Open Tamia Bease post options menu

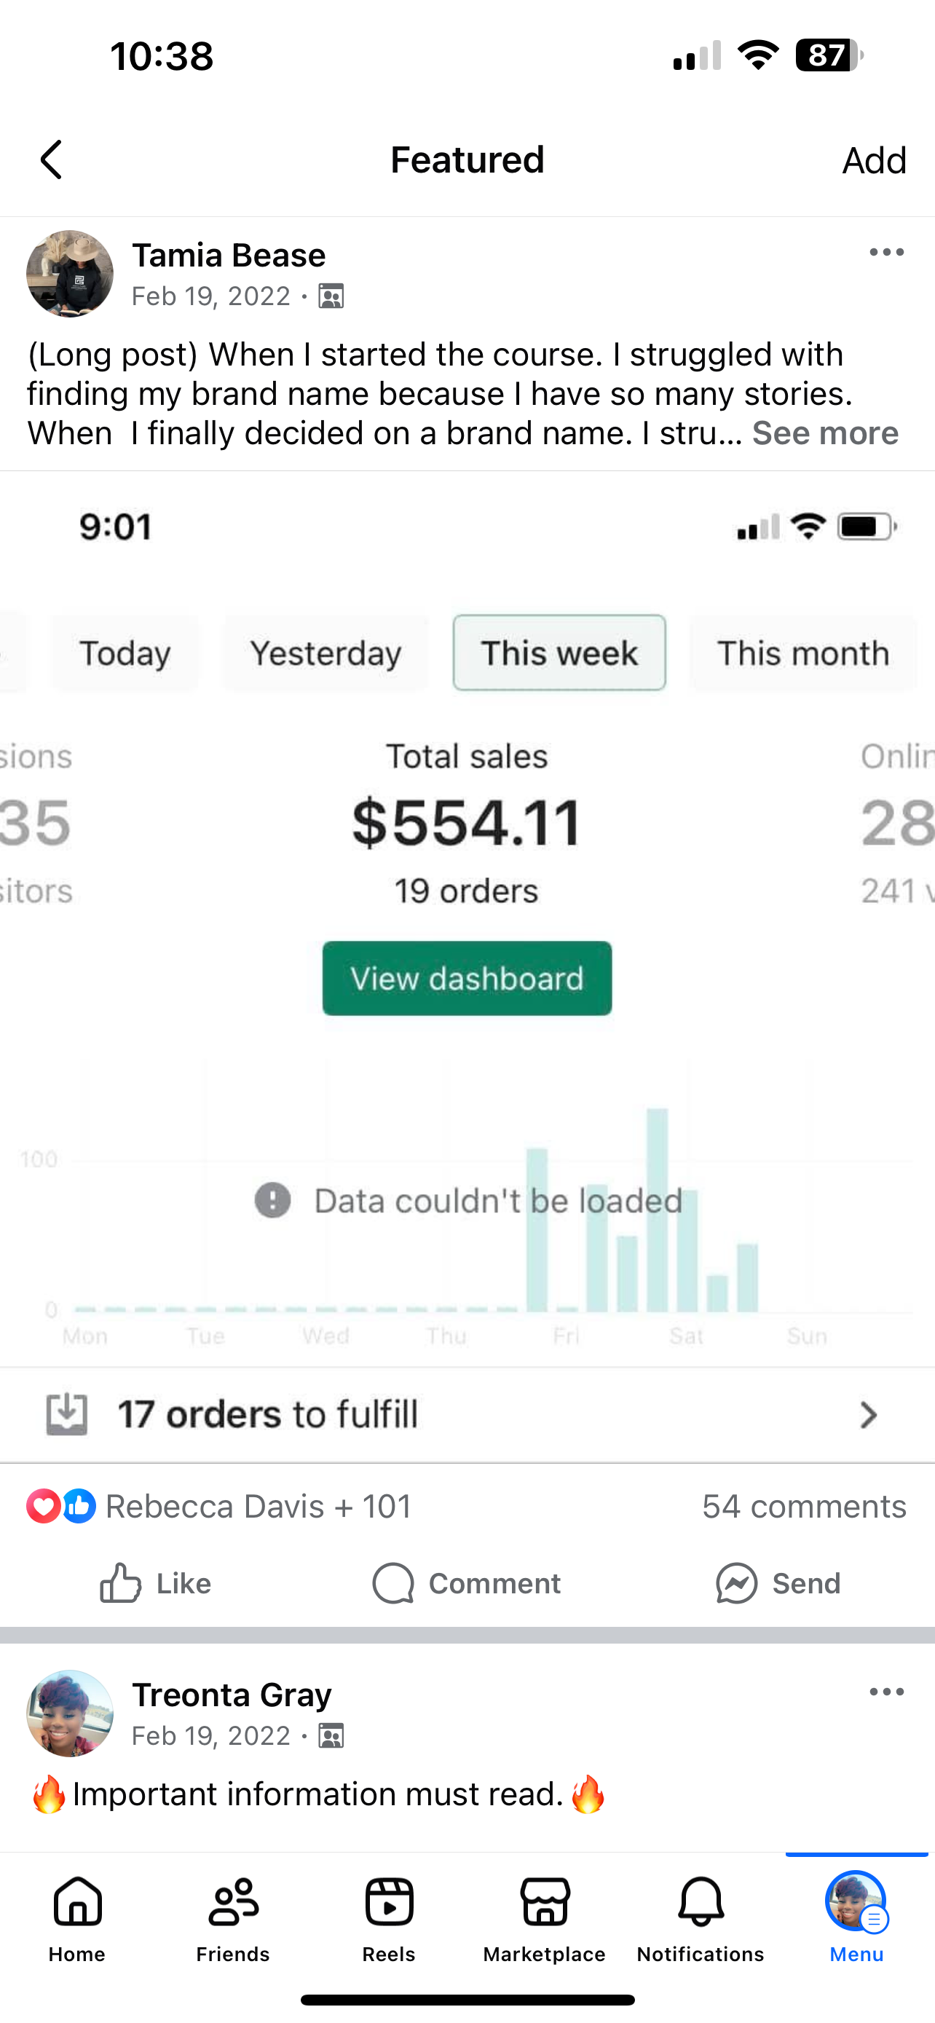coord(886,252)
